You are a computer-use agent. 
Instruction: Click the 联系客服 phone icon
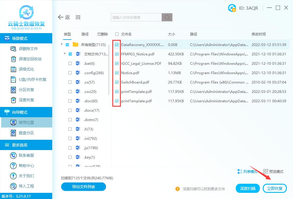(x=13, y=155)
